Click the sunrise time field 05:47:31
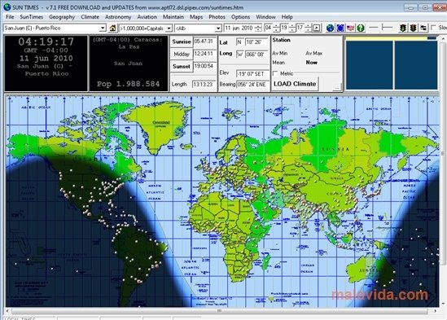The height and width of the screenshot is (320, 447). [x=204, y=42]
